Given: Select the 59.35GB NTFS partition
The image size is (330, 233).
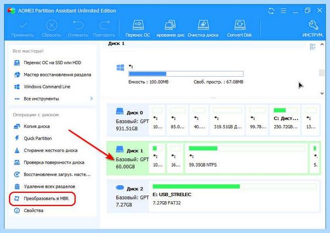Looking at the screenshot, I should click(246, 158).
